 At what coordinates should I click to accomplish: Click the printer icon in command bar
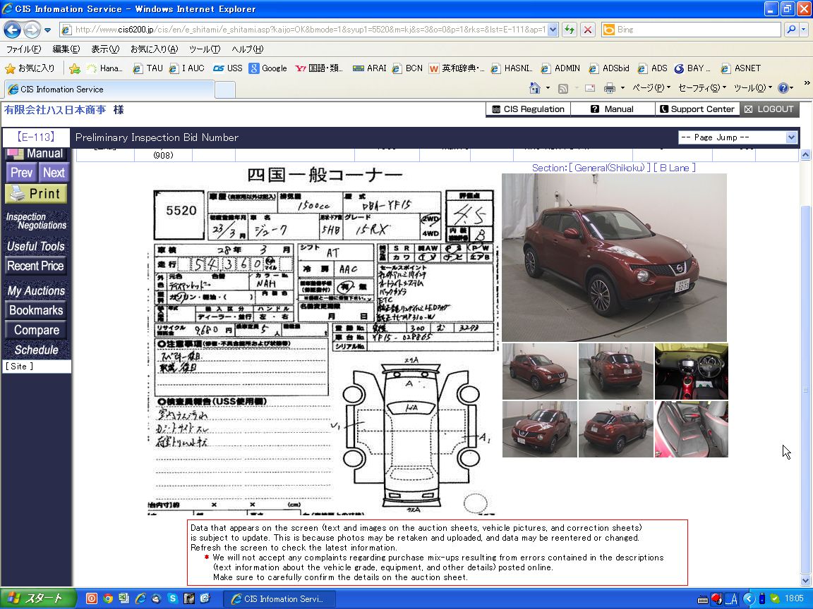[x=610, y=88]
